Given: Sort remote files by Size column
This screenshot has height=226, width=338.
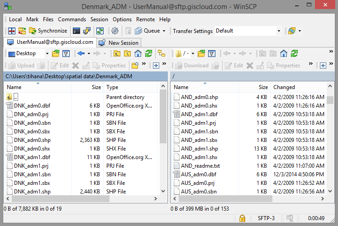Looking at the screenshot, I should click(255, 87).
